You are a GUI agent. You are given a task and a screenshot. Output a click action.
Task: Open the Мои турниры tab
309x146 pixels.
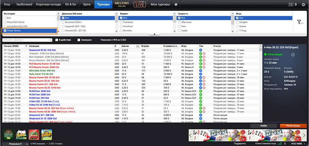(x=160, y=4)
